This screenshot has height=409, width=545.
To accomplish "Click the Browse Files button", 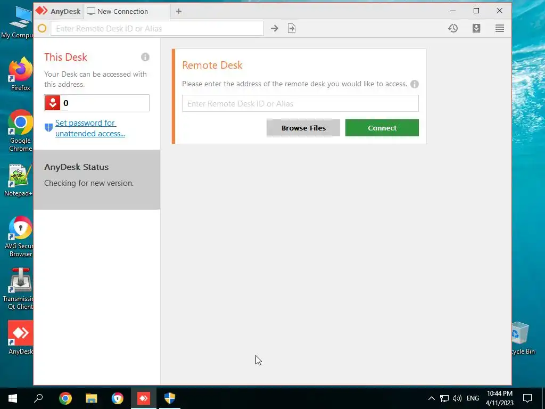I will 303,128.
